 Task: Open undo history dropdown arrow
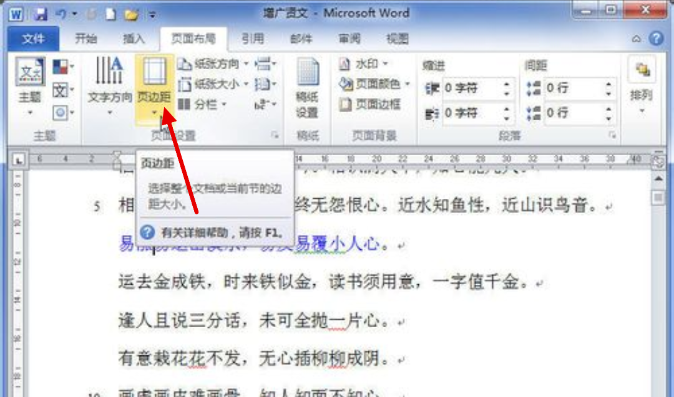tap(74, 14)
